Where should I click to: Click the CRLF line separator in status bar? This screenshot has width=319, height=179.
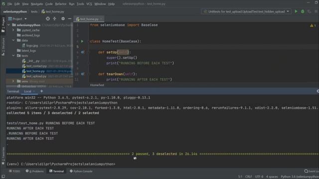pos(248,177)
